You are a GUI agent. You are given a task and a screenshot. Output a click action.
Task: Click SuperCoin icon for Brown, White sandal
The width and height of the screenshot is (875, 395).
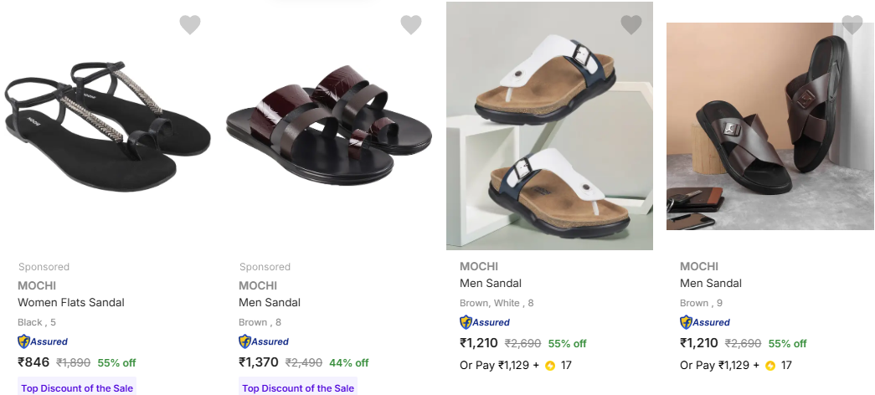tap(550, 366)
